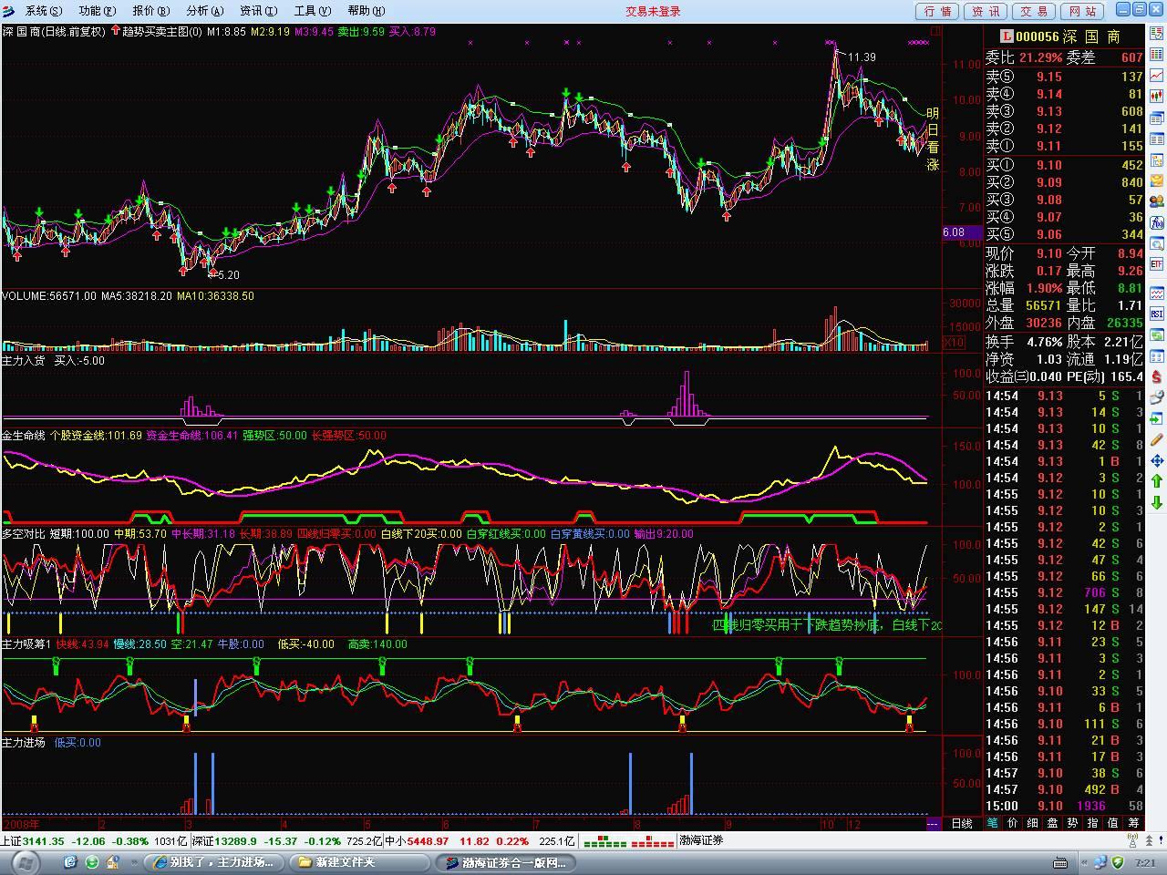Image resolution: width=1167 pixels, height=875 pixels.
Task: Click the ETF icon in right sidebar
Action: click(1157, 263)
